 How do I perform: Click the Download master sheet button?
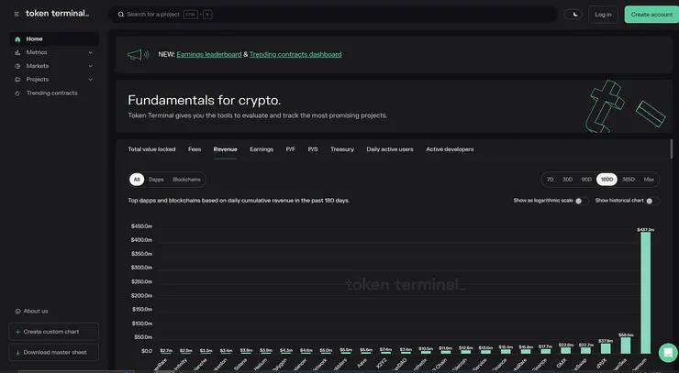tap(54, 353)
